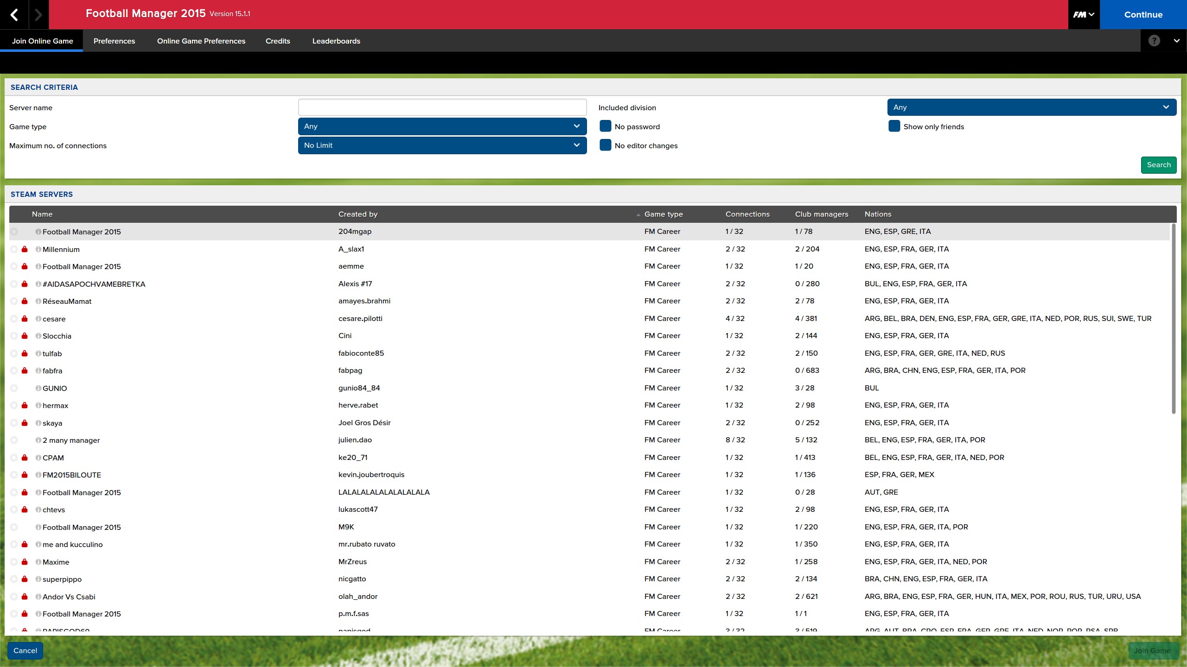Select radio button for 2 many manager server
Viewport: 1187px width, 667px height.
[14, 440]
